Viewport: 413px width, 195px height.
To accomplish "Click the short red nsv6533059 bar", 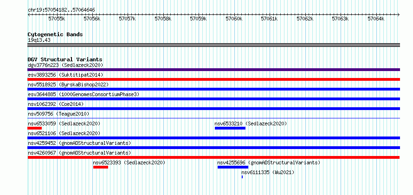I will (x=34, y=128).
